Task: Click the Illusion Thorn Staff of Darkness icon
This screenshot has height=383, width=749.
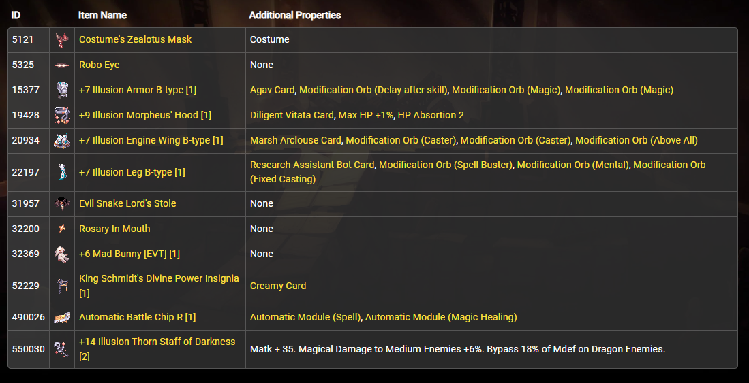Action: coord(62,349)
